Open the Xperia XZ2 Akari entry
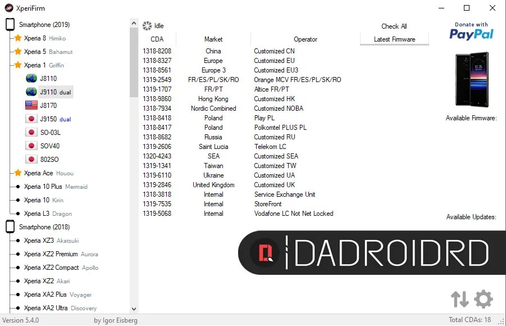 [x=47, y=281]
